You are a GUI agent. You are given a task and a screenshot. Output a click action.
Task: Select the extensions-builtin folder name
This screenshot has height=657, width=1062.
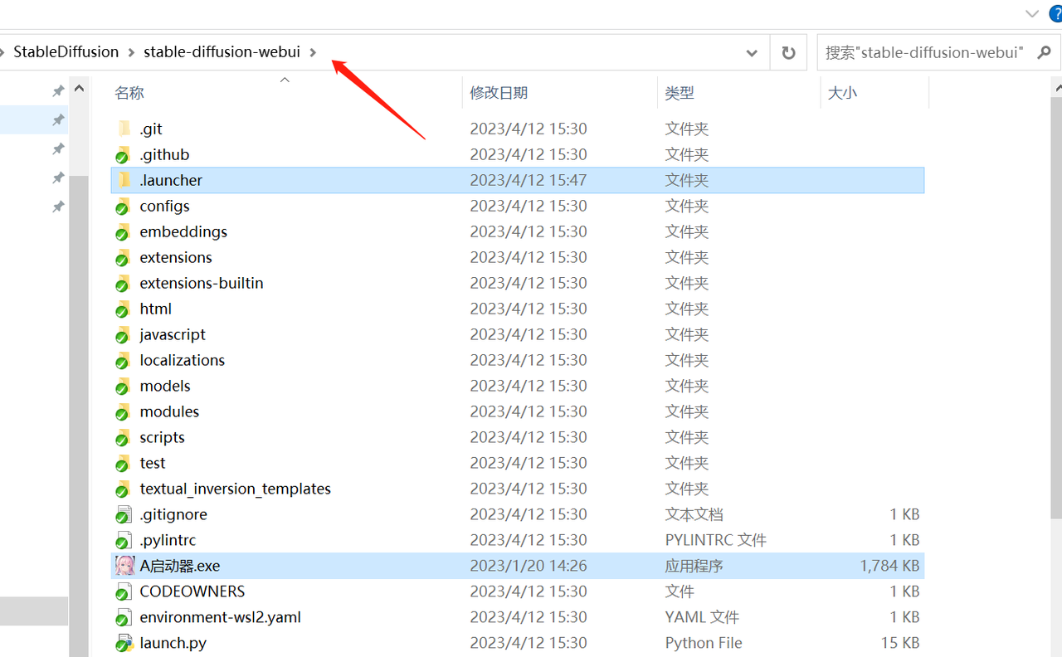coord(202,283)
